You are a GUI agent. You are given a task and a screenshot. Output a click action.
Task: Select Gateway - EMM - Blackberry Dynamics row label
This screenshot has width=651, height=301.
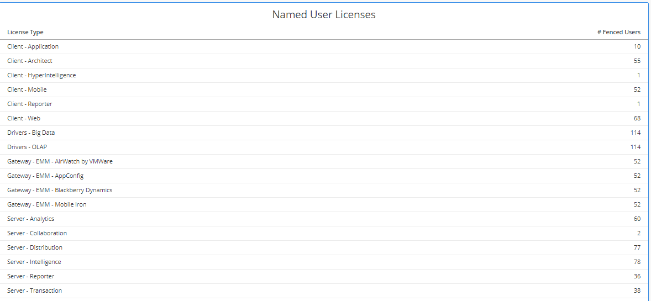point(60,190)
